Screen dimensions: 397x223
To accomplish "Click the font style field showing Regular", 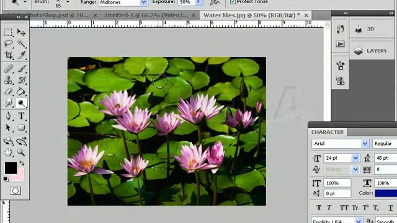I will point(385,144).
